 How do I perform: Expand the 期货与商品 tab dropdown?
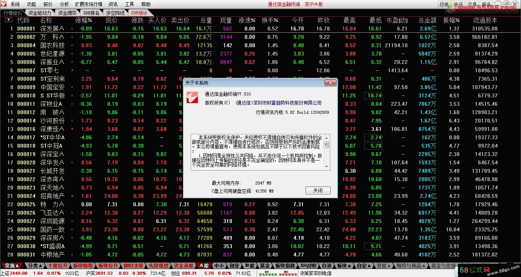(x=424, y=266)
